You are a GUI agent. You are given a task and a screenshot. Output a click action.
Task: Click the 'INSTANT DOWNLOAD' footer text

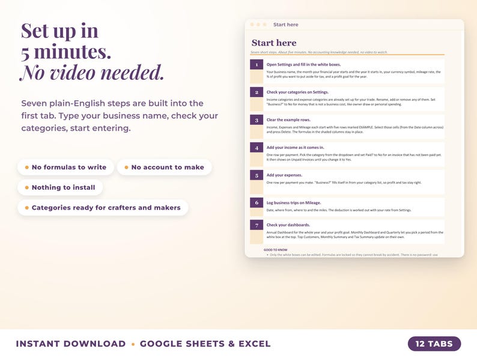pos(70,344)
